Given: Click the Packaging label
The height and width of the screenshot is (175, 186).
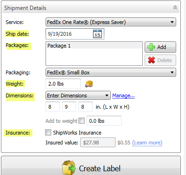Looking at the screenshot, I should click(18, 72).
